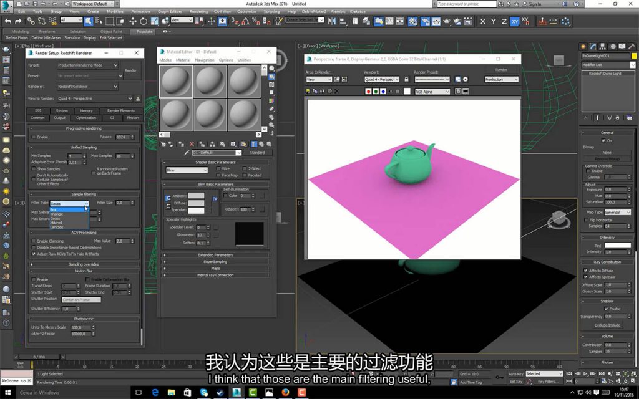Click the Diffuse color swatch
This screenshot has width=639, height=399.
pos(196,203)
